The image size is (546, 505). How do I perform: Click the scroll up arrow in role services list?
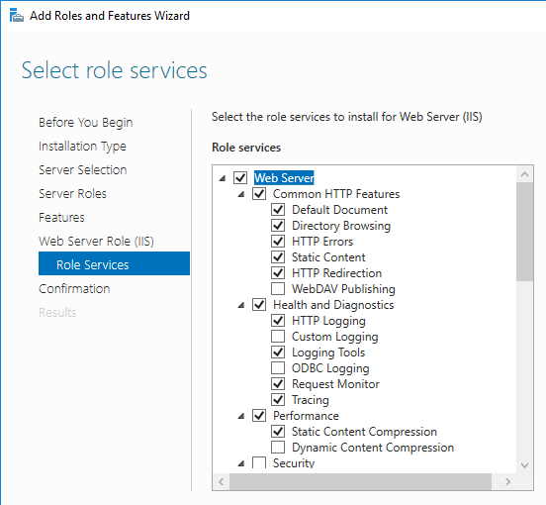(525, 174)
